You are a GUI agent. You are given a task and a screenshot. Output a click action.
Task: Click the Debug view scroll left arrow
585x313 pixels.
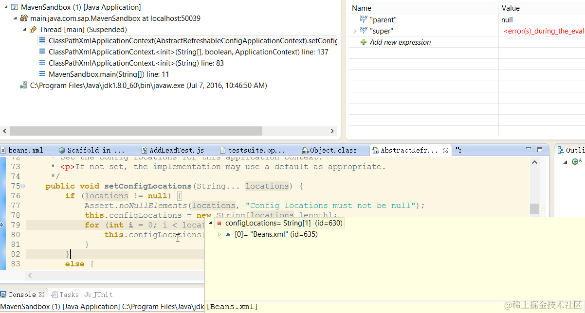point(5,131)
